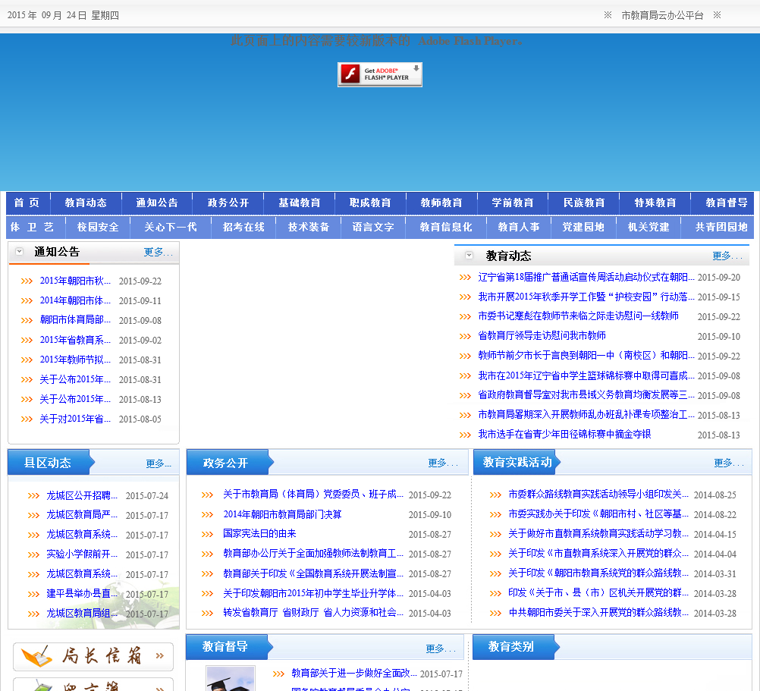Open notice 关于对2015年省... link

click(x=75, y=419)
